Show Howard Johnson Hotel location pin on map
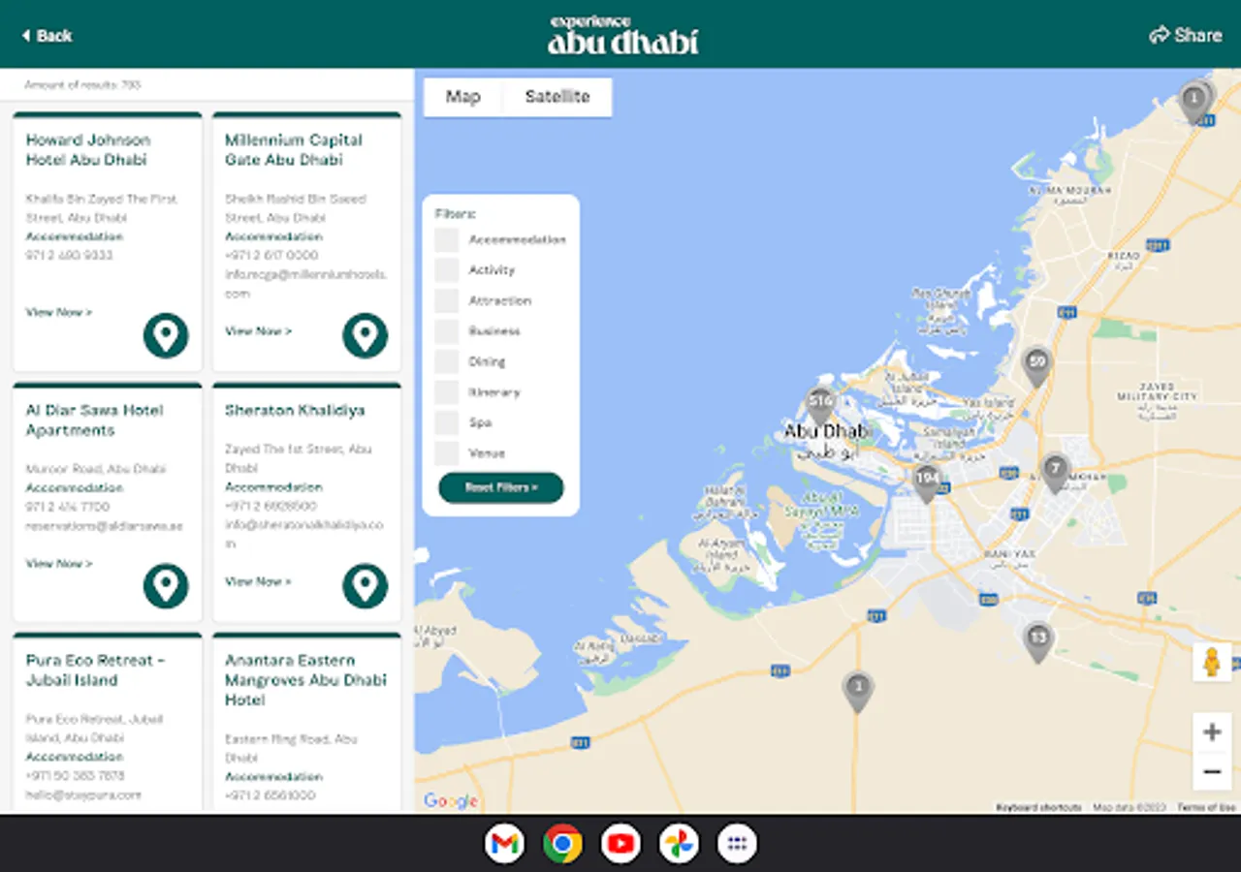Viewport: 1241px width, 872px height. coord(166,335)
